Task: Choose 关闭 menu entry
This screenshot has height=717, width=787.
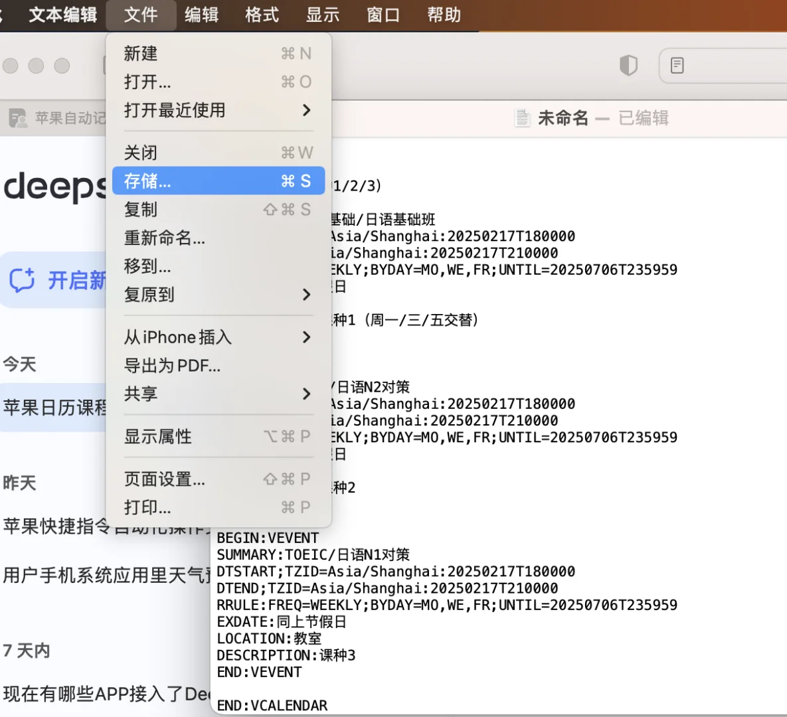Action: point(219,153)
